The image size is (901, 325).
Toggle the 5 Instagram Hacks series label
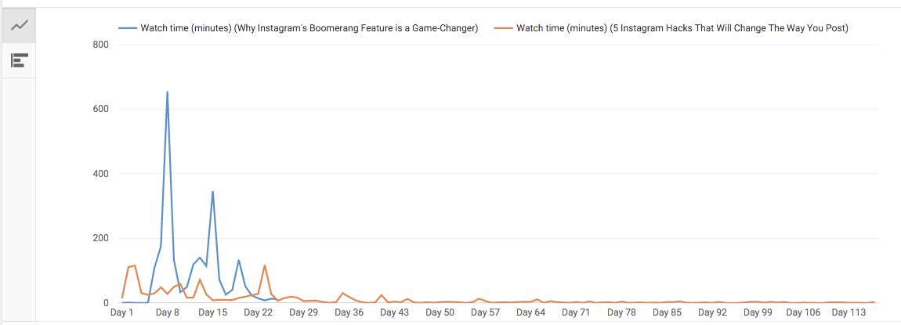point(682,28)
